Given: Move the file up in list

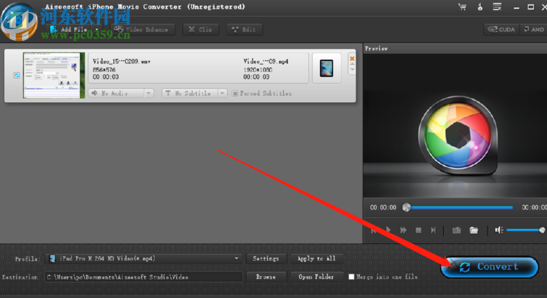Looking at the screenshot, I should tap(352, 65).
